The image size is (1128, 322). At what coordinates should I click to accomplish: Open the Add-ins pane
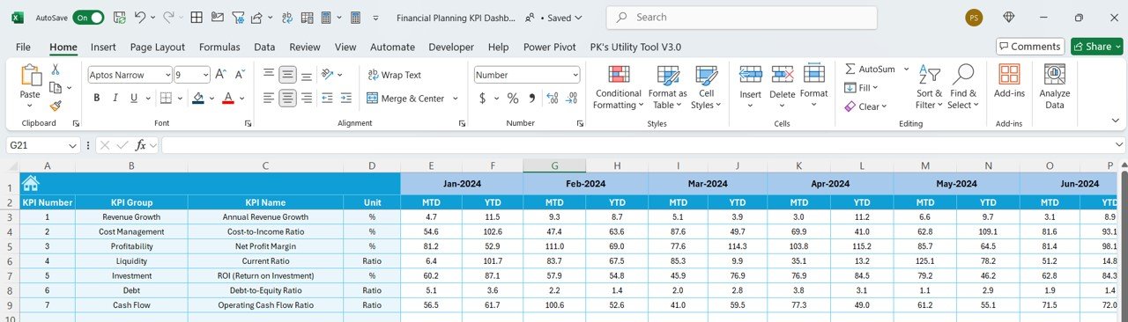click(1009, 82)
